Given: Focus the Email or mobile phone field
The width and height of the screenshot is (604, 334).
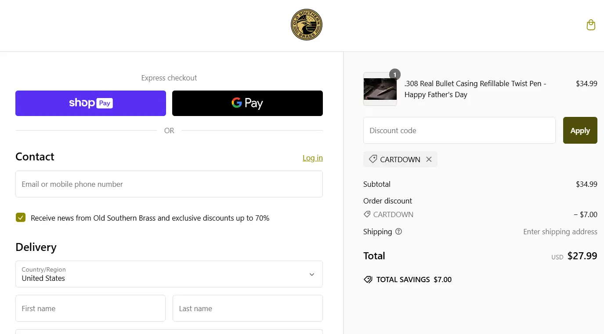Looking at the screenshot, I should click(x=169, y=184).
